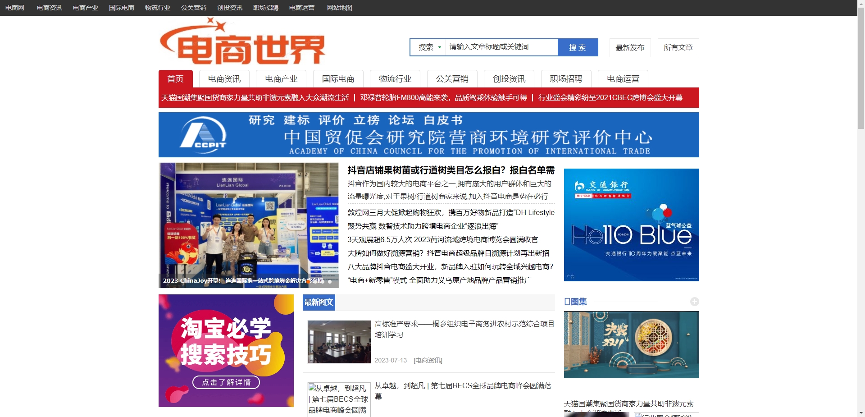
Task: Click the page scrollbar up arrow
Action: [861, 4]
